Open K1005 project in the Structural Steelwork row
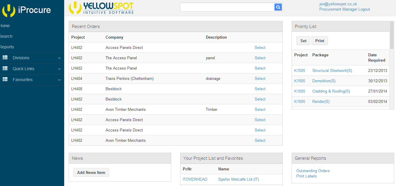 pos(300,70)
